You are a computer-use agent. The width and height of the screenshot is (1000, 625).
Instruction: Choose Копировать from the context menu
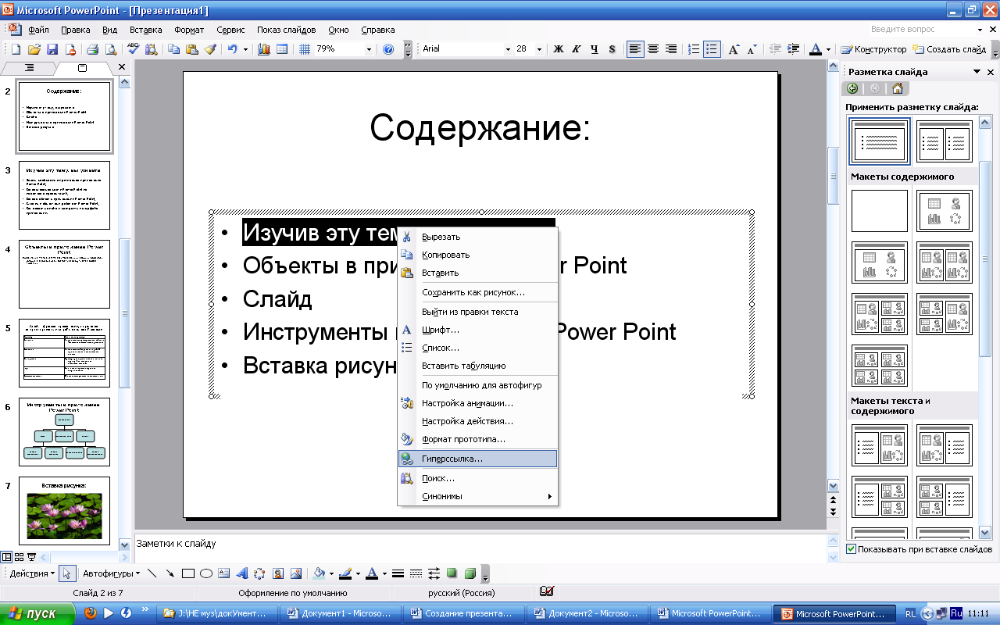pos(477,255)
